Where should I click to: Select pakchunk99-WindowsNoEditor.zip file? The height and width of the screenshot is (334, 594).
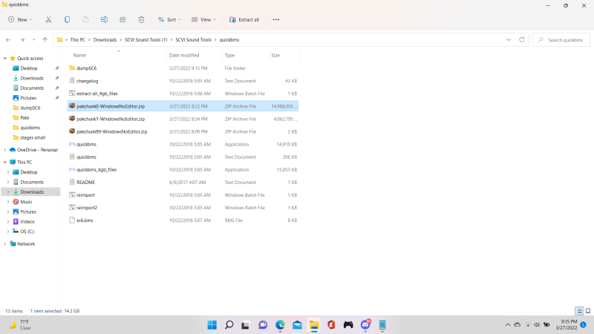(x=183, y=132)
